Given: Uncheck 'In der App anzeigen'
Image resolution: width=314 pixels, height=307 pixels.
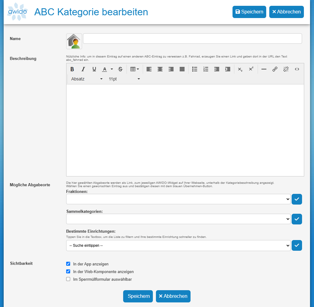Looking at the screenshot, I should (68, 264).
